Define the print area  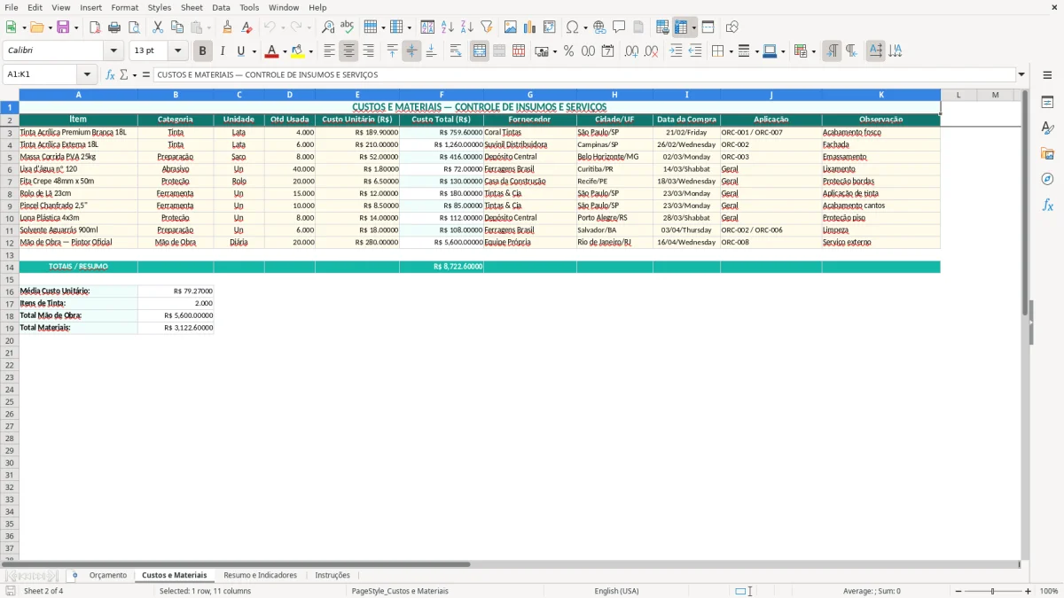tap(662, 27)
